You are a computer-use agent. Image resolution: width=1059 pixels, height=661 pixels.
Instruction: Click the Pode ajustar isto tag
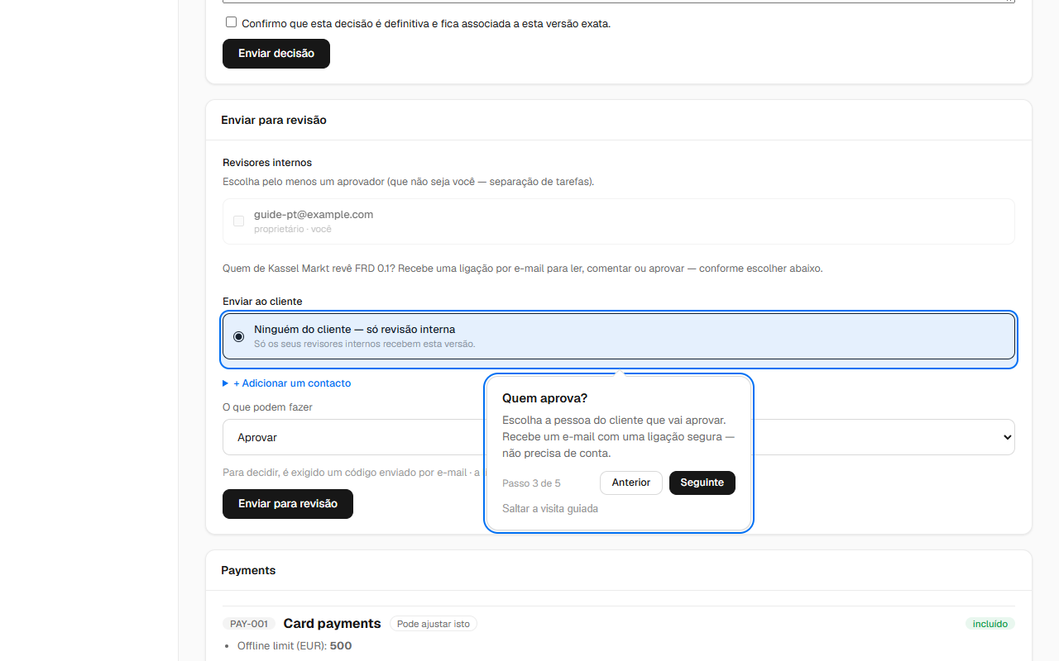[434, 624]
